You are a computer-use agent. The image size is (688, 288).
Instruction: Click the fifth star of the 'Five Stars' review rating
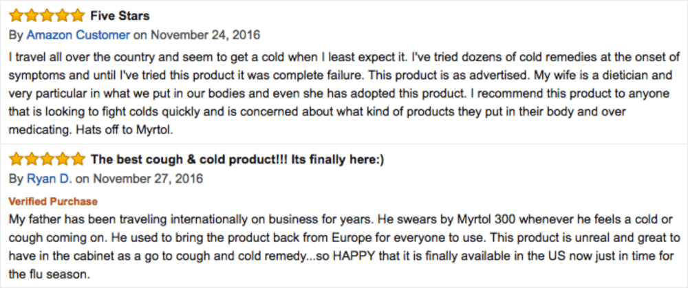(x=77, y=15)
